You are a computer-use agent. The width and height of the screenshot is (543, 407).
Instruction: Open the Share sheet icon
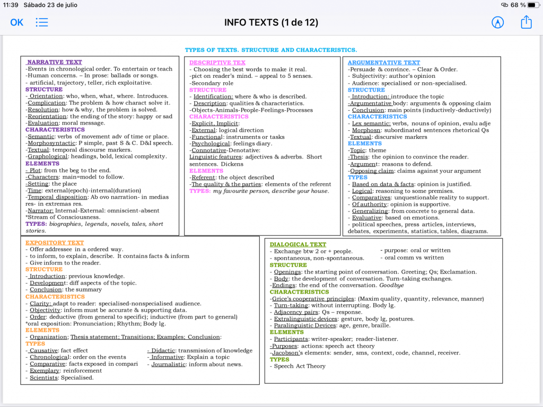click(527, 22)
